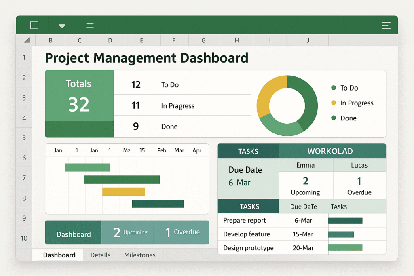Screen dimensions: 414x276
Task: Select column F header
Action: 174,40
